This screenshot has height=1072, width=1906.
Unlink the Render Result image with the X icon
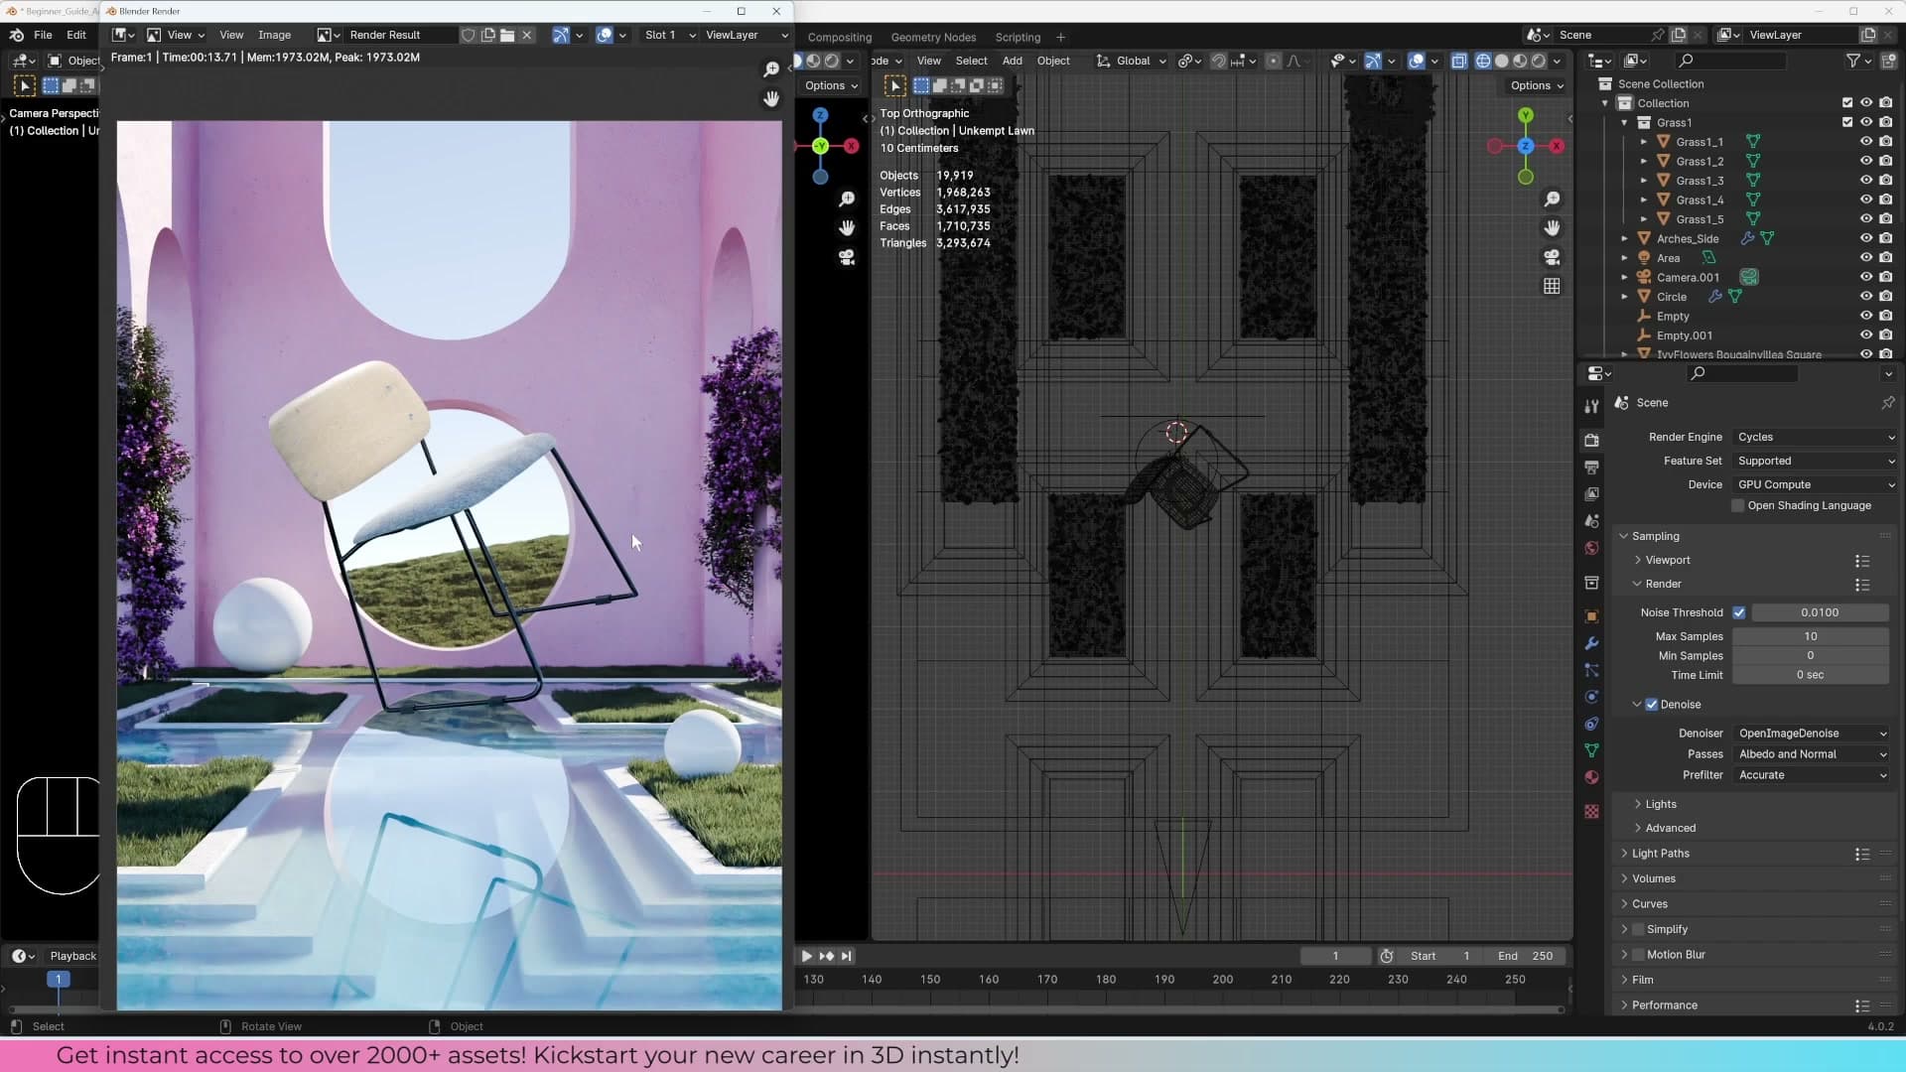tap(527, 35)
